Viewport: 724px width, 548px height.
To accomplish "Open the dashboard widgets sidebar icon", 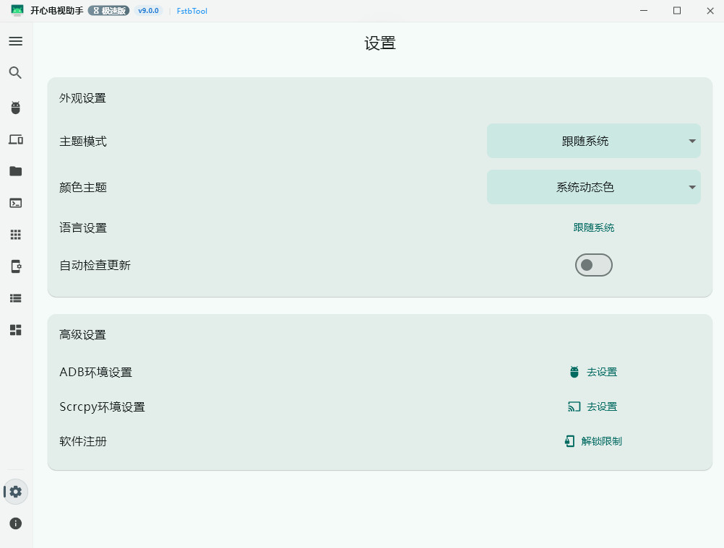I will (16, 330).
